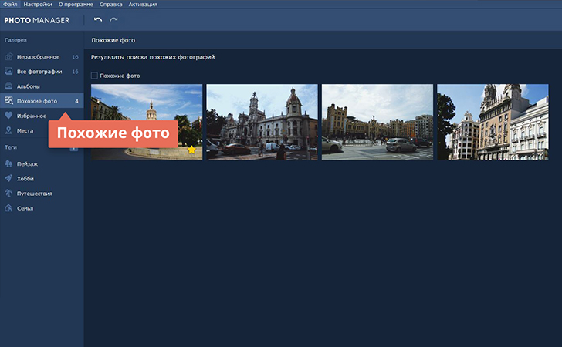
Task: Open the Справка menu
Action: 111,5
